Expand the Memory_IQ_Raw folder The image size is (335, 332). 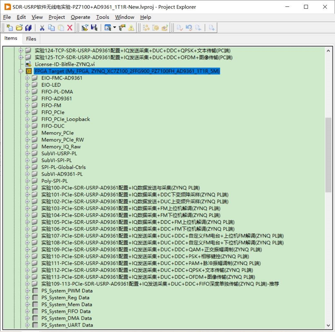27,147
